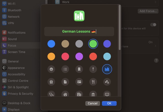Pick the fork and knife icon
The image size is (163, 112).
(x=93, y=82)
